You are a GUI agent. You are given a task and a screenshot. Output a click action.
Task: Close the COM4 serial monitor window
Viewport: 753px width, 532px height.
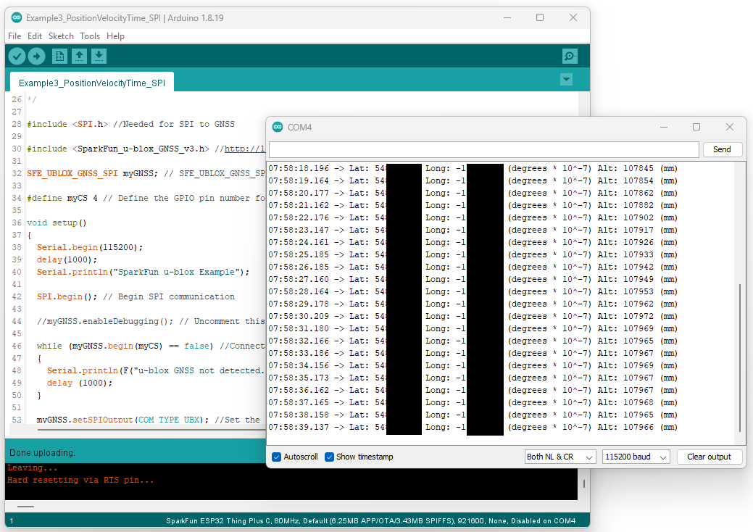[730, 127]
